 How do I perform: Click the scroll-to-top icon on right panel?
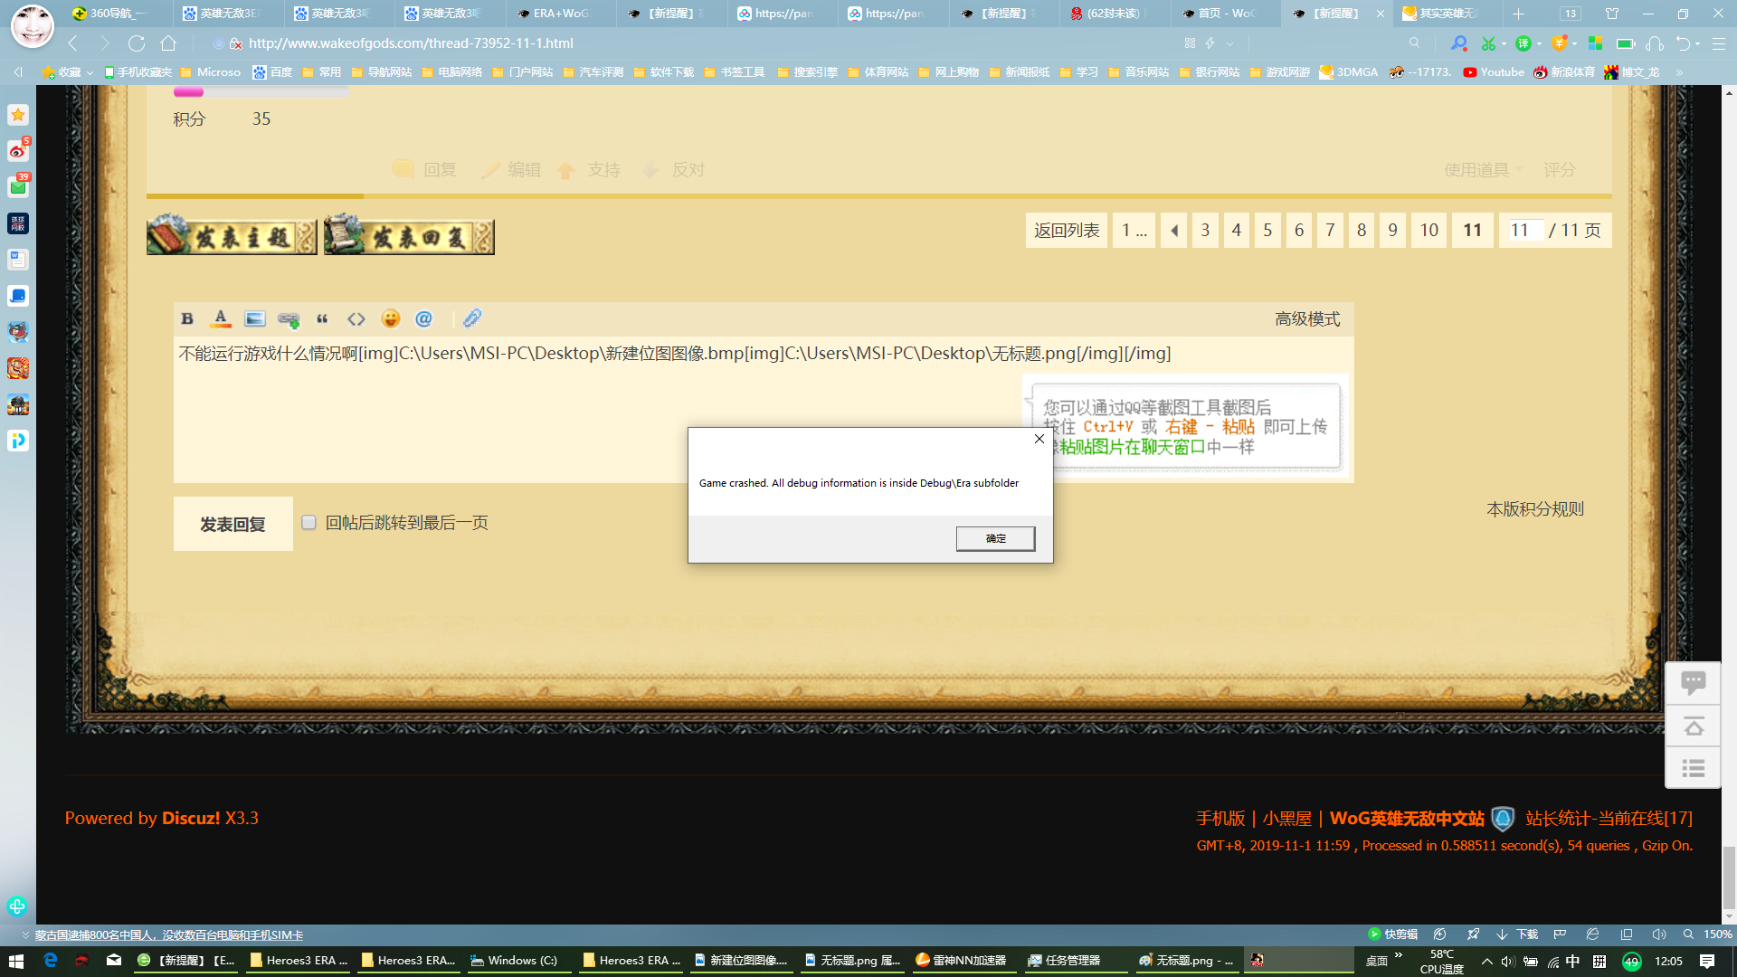tap(1693, 726)
